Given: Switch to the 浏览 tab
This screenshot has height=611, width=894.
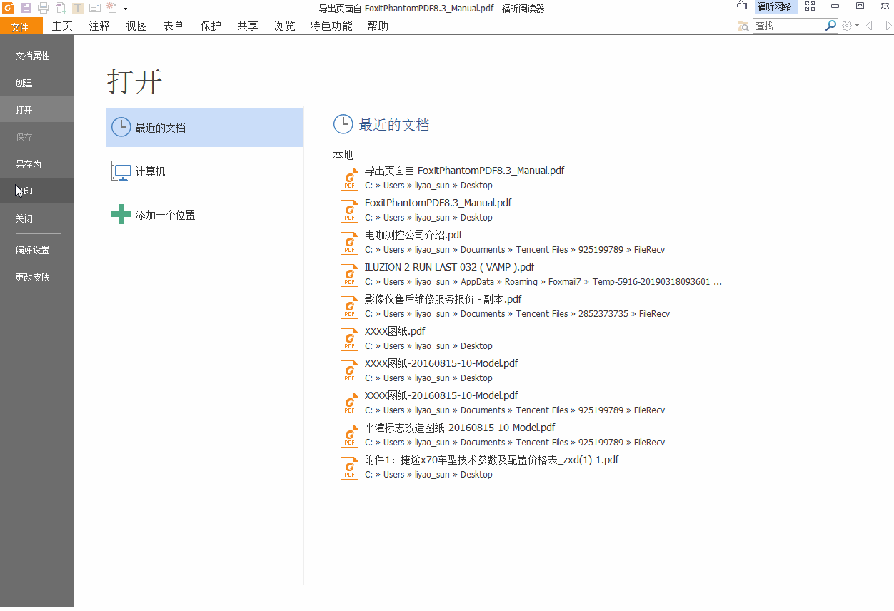Looking at the screenshot, I should 285,26.
